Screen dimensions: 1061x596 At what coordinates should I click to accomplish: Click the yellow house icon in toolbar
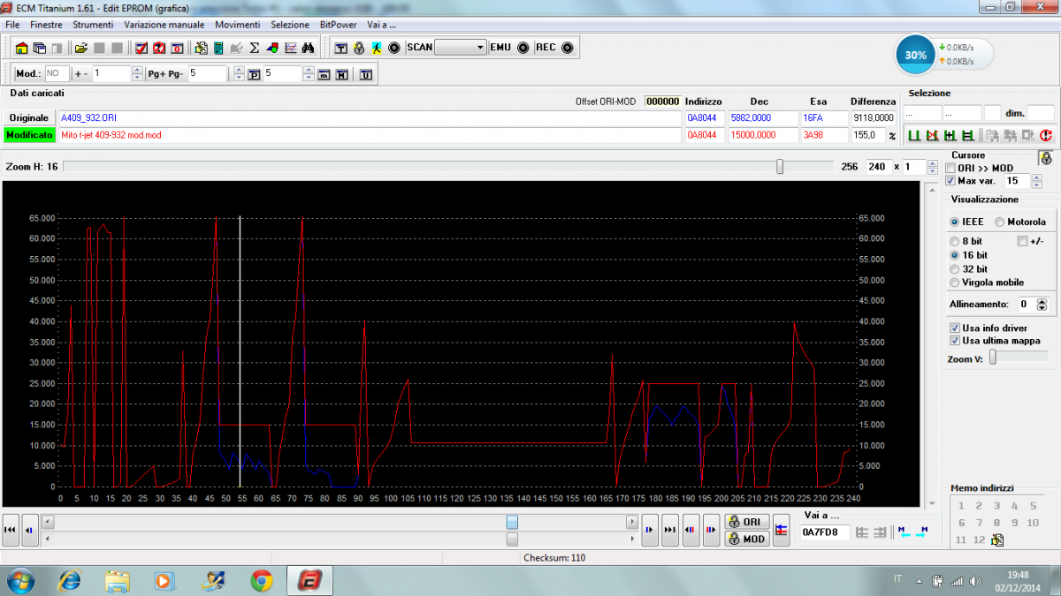(23, 48)
